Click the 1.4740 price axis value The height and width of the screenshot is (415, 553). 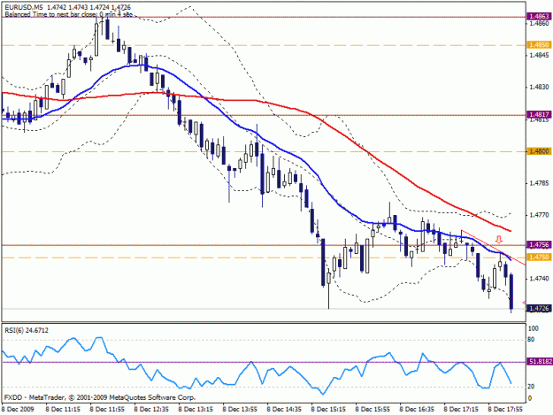pyautogui.click(x=539, y=279)
